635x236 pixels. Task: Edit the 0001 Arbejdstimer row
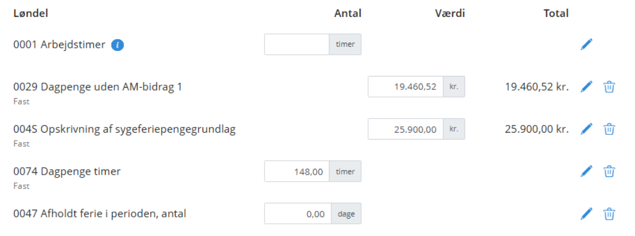[x=586, y=44]
